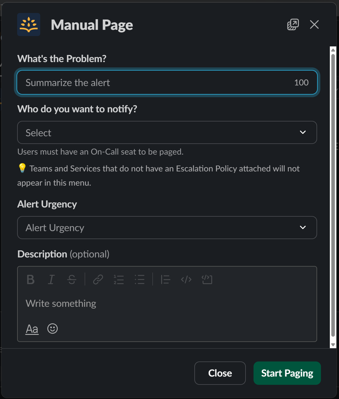Viewport: 339px width, 399px height.
Task: Apply bold formatting in the description editor
Action: click(30, 280)
